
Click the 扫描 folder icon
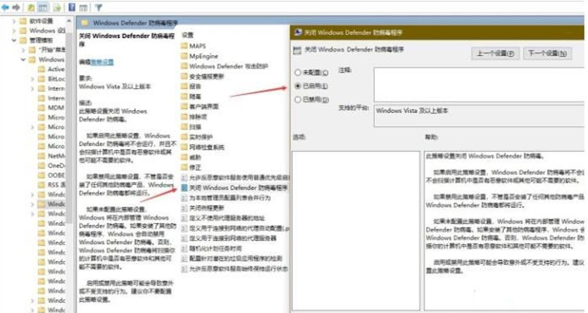[184, 126]
